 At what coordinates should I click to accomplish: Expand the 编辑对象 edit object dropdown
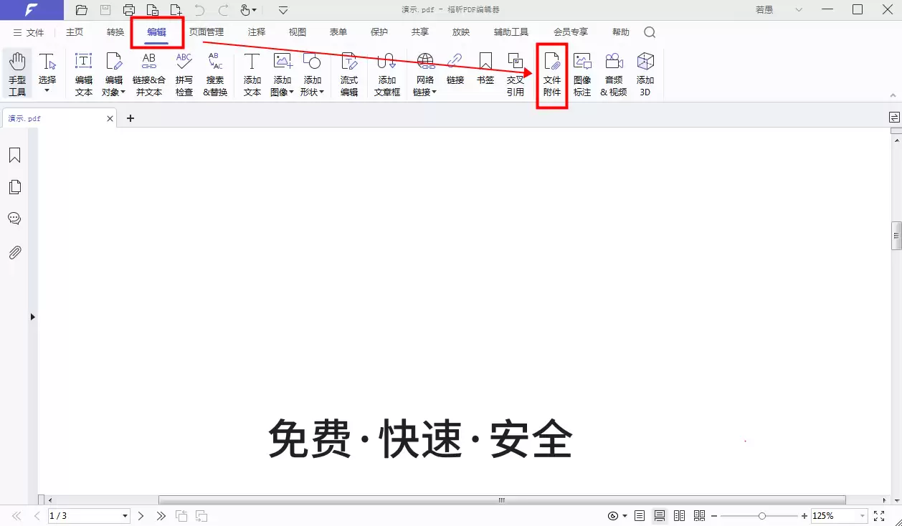(123, 92)
